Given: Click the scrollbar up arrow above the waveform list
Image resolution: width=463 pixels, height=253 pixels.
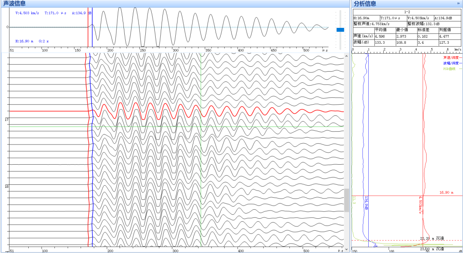Looking at the screenshot, I should pos(346,56).
